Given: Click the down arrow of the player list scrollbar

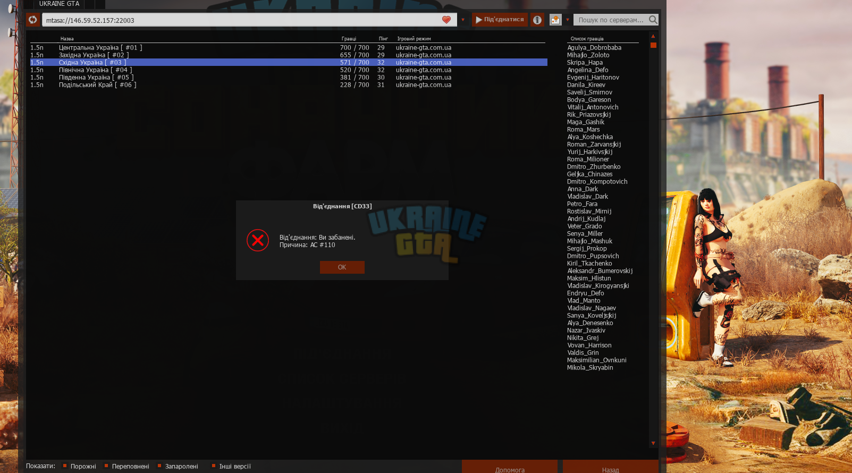Looking at the screenshot, I should [653, 443].
